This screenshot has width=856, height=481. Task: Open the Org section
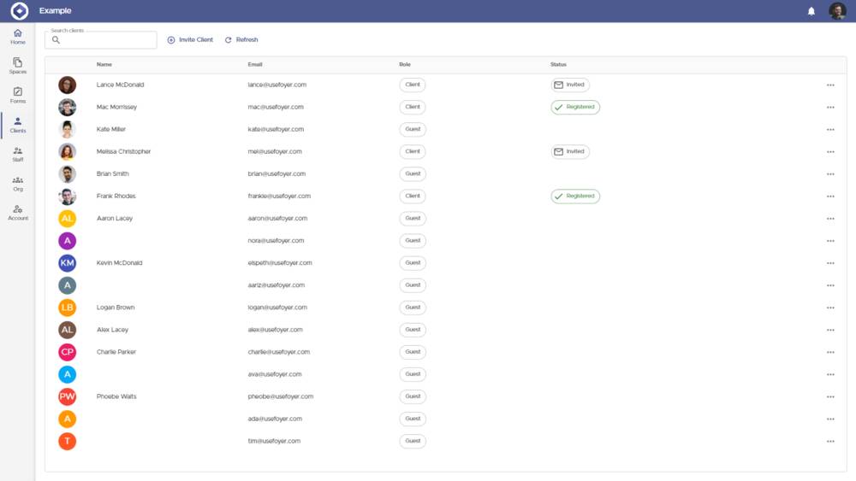(18, 183)
